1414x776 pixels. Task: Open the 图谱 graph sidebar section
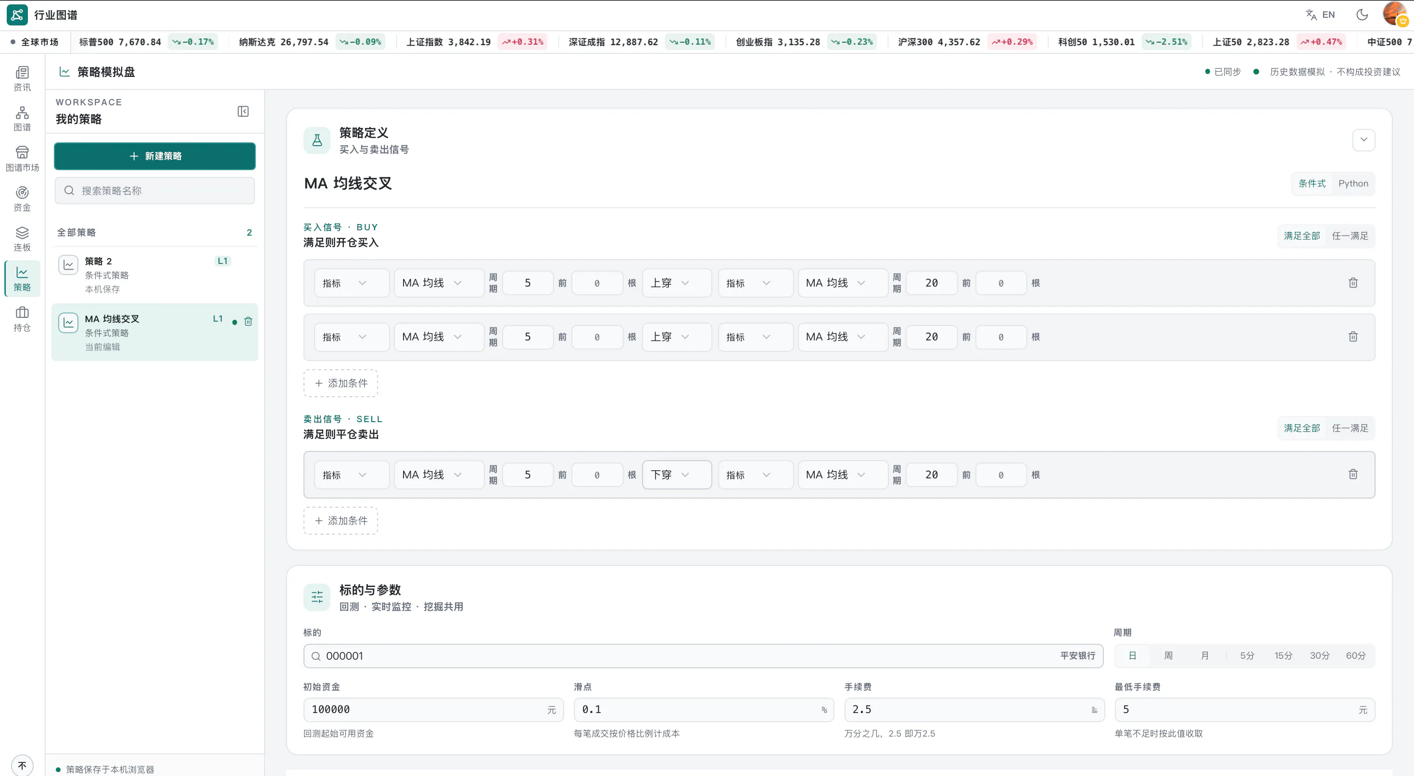(x=22, y=119)
